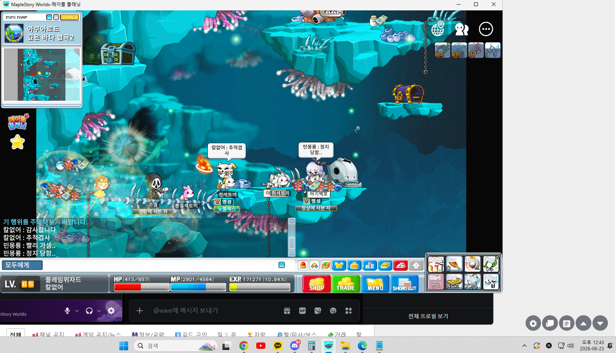
Task: Expand the microphone options chevron
Action: (77, 311)
